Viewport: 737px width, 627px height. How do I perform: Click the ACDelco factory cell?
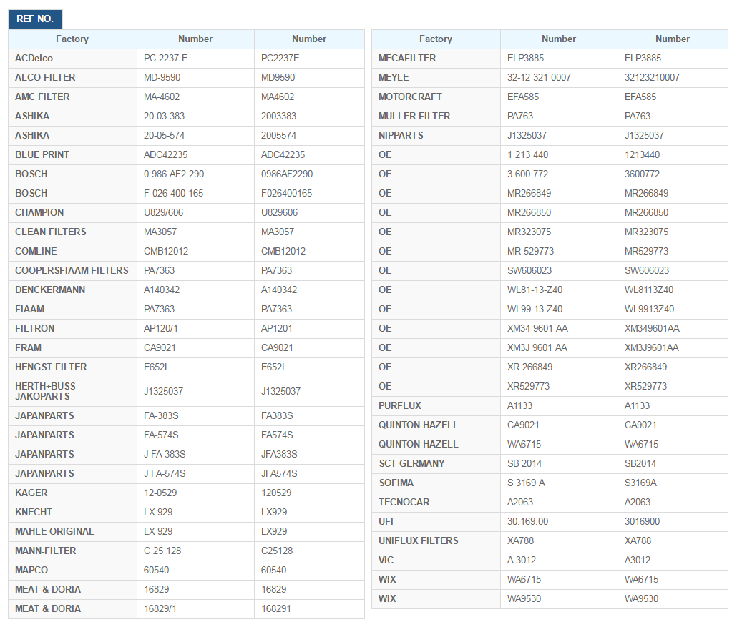(x=73, y=59)
